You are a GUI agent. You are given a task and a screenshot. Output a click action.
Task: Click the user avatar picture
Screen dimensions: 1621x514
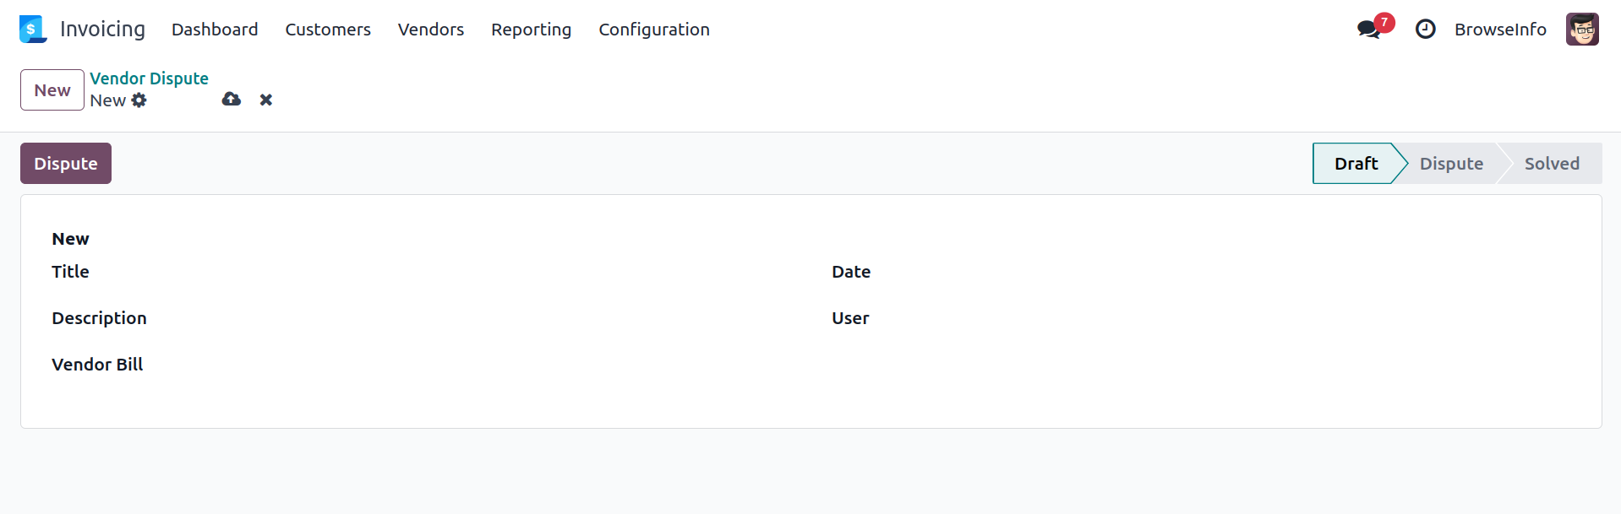tap(1581, 30)
